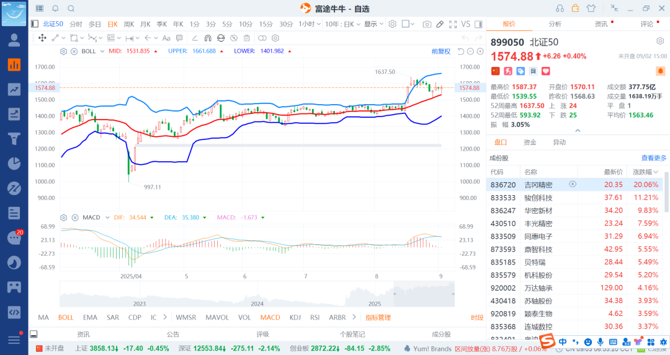670x355 pixels.
Task: Expand the MACD indicator dropdown arrow
Action: [107, 217]
